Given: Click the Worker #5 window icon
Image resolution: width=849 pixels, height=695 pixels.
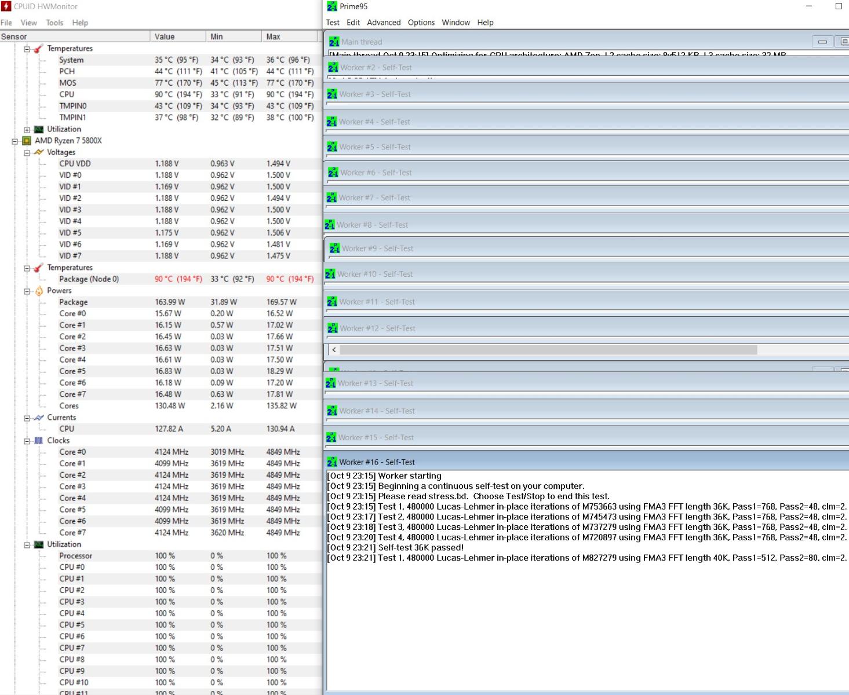Looking at the screenshot, I should tap(332, 147).
